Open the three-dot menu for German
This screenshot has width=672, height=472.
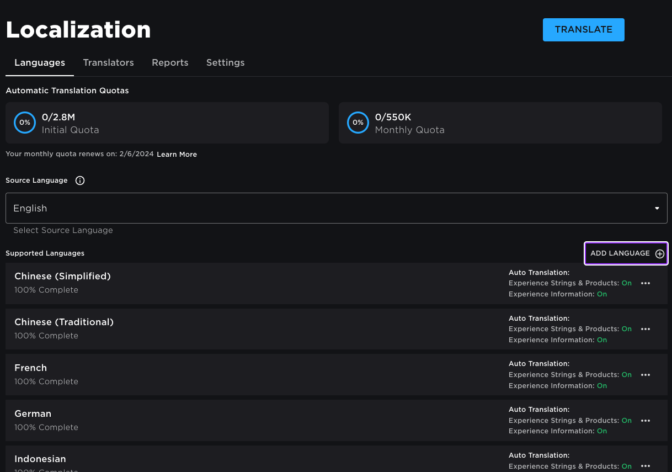click(x=646, y=421)
